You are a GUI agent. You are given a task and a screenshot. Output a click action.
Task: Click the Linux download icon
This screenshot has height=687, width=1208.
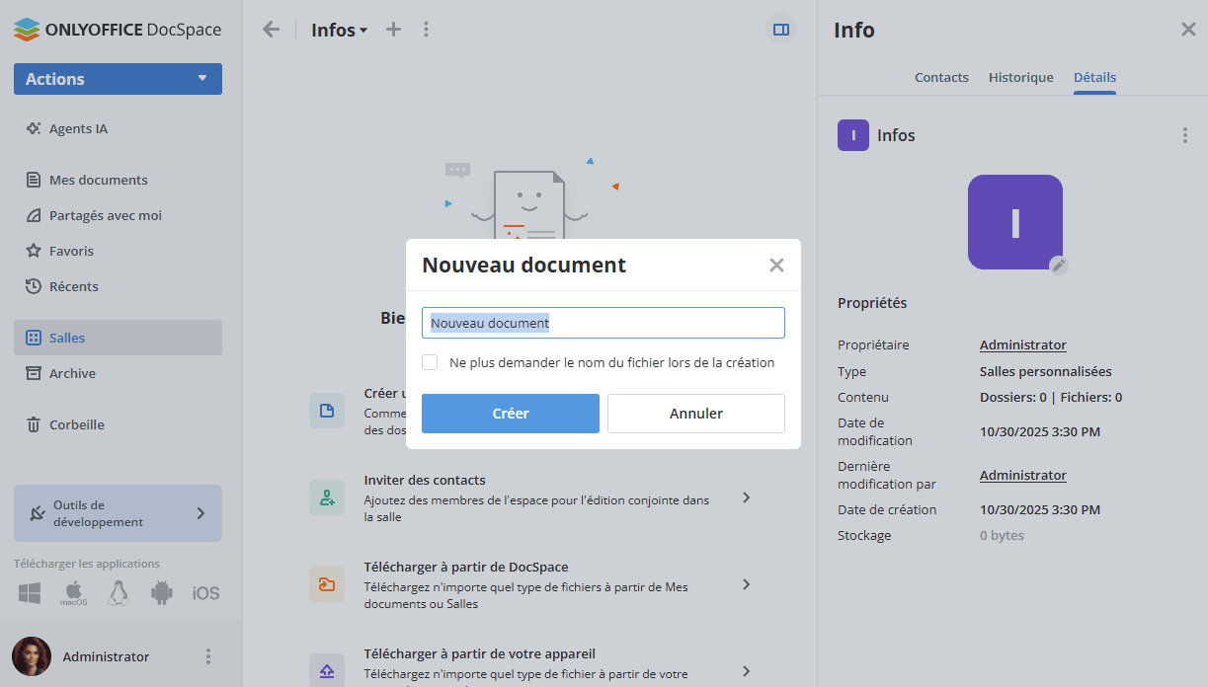pyautogui.click(x=117, y=592)
